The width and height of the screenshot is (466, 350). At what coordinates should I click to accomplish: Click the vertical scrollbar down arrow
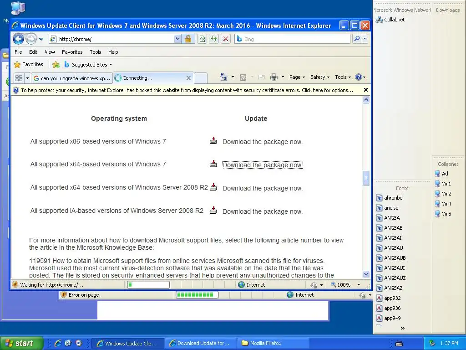point(366,274)
